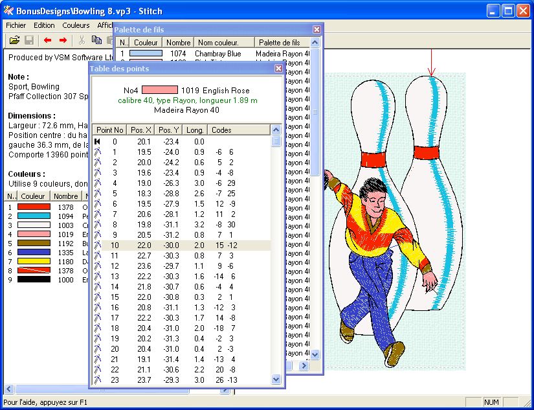Open the Edition menu
The height and width of the screenshot is (410, 534).
(x=44, y=25)
